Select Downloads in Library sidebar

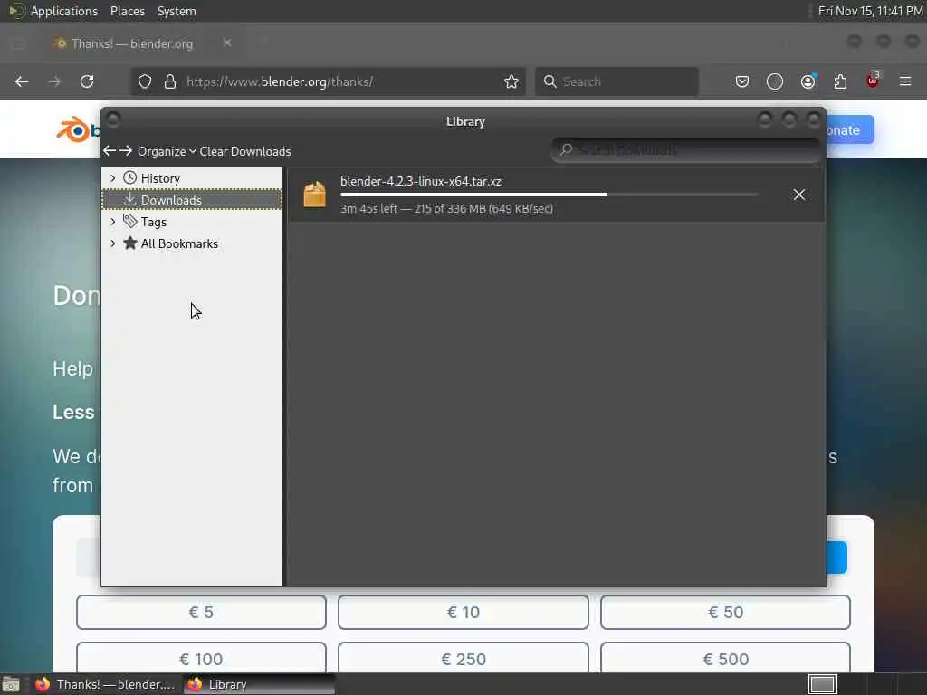[x=192, y=200]
